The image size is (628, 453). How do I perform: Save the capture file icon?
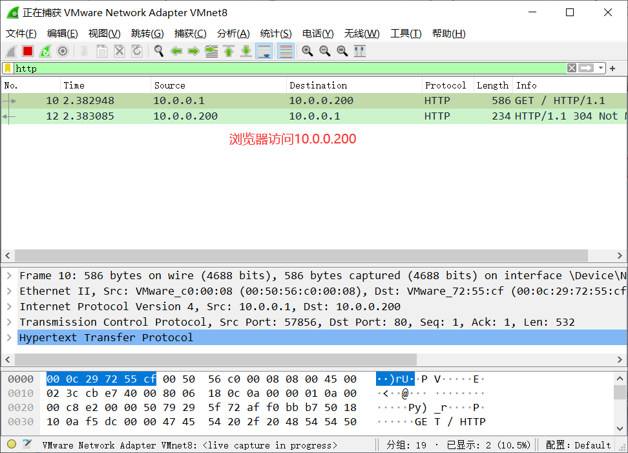click(101, 51)
